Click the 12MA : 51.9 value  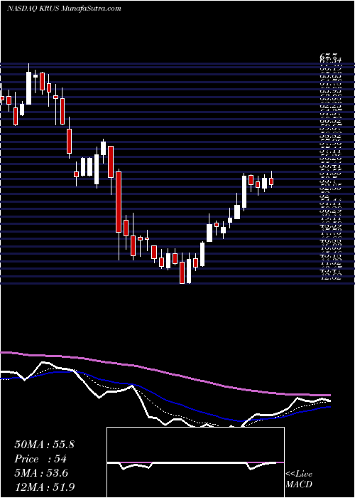(44, 487)
